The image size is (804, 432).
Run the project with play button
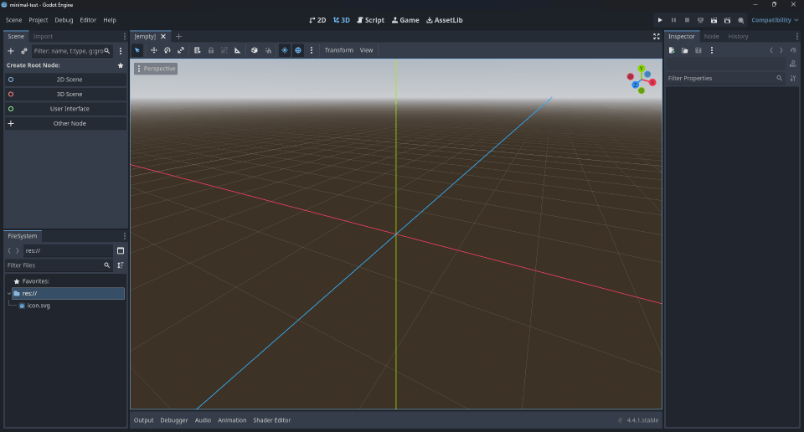pos(660,20)
